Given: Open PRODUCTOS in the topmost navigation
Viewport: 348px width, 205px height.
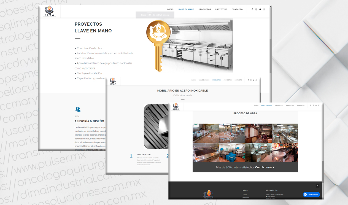Looking at the screenshot, I should (x=204, y=9).
